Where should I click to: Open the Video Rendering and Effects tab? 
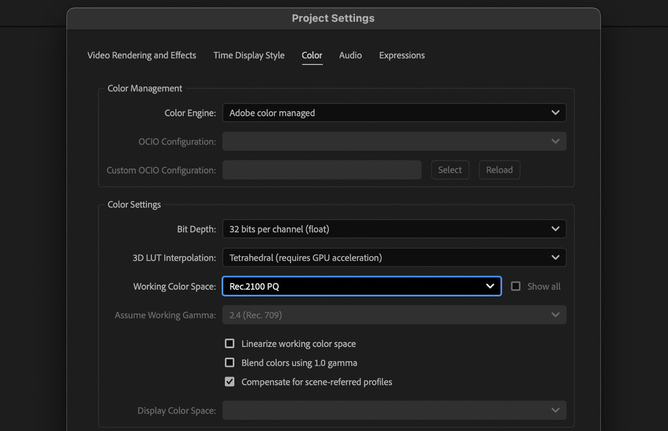(x=141, y=55)
